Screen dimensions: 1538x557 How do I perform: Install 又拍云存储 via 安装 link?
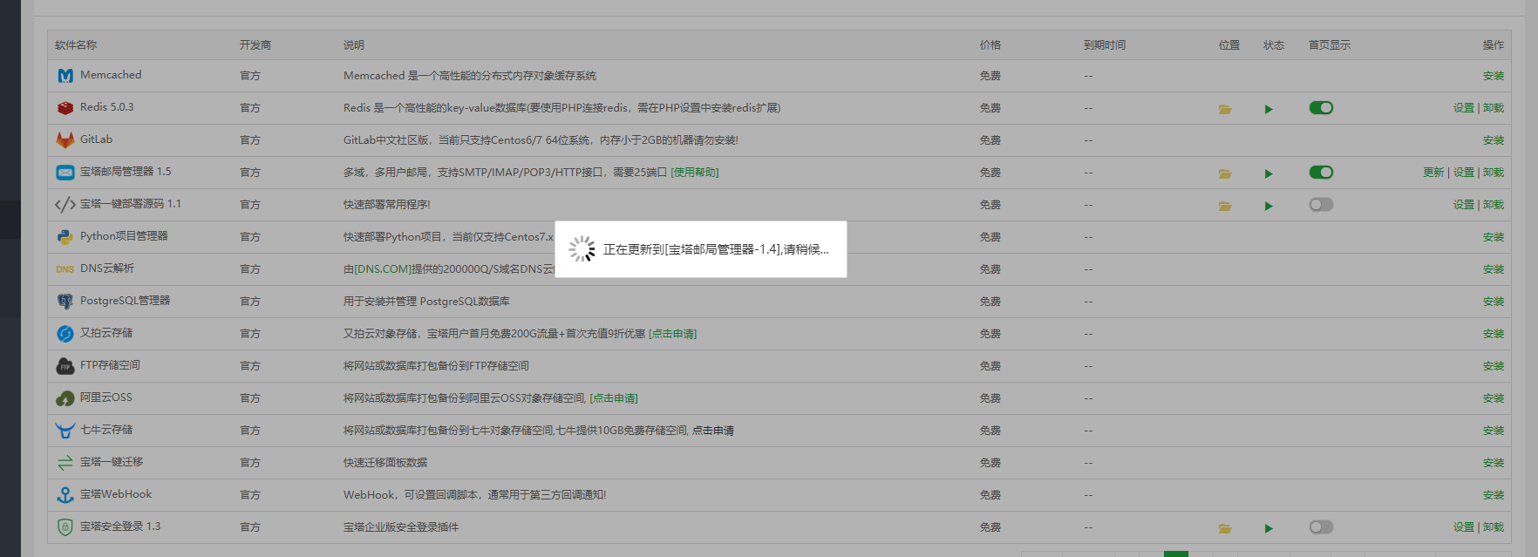pyautogui.click(x=1494, y=334)
